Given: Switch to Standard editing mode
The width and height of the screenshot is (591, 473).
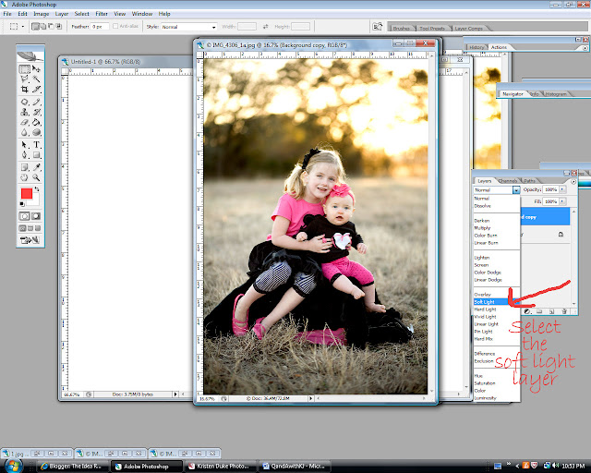Looking at the screenshot, I should (25, 216).
